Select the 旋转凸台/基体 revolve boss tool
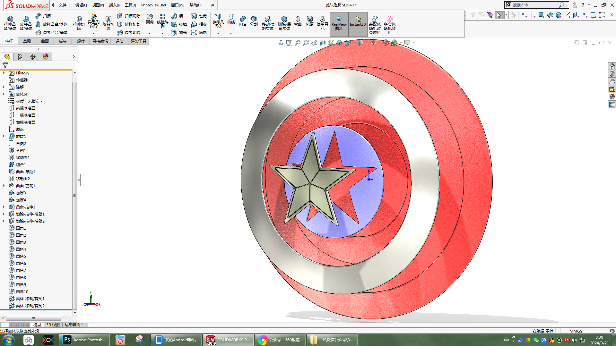This screenshot has width=616, height=346. [26, 23]
